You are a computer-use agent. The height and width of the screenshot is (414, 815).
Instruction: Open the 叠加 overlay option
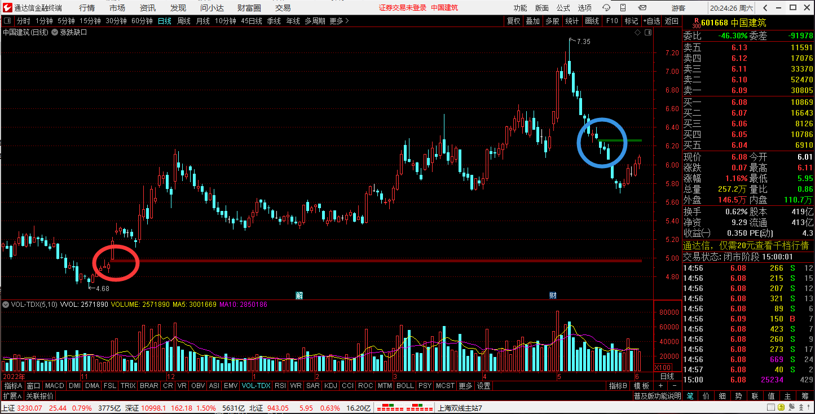532,21
